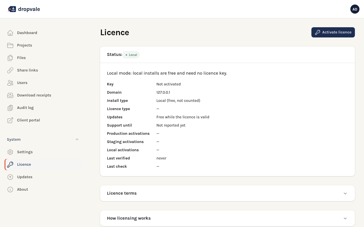Image resolution: width=364 pixels, height=227 pixels.
Task: Click 'Local (free, not counted)' value
Action: [x=178, y=101]
